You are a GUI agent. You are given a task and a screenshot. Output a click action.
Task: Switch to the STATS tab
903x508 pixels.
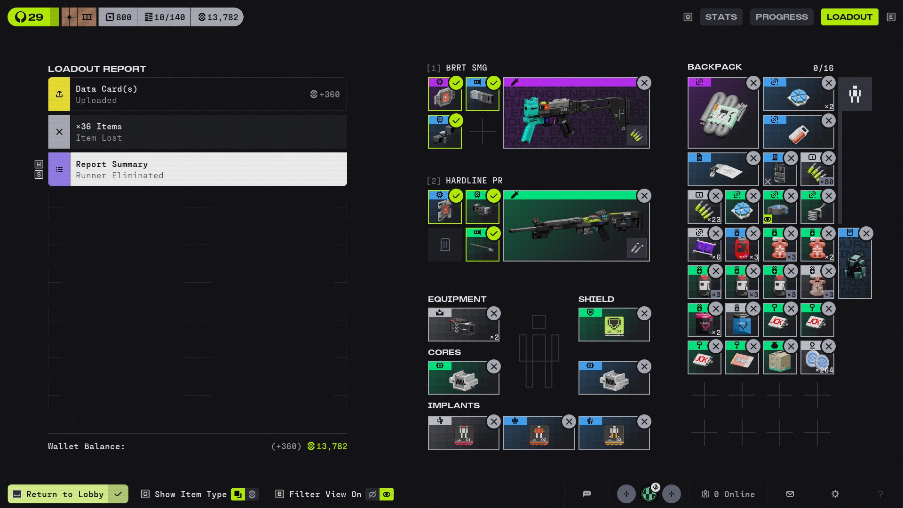(x=721, y=17)
